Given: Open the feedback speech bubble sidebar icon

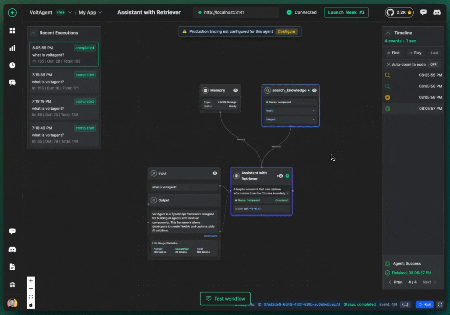Looking at the screenshot, I should click(x=12, y=231).
